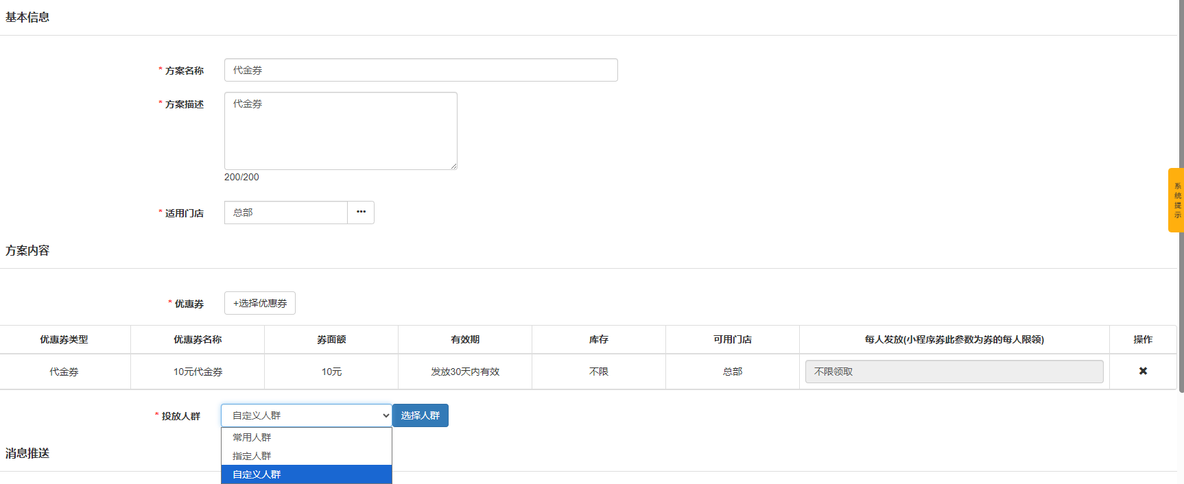Open the yellow 系统提示 side tab

click(x=1176, y=200)
